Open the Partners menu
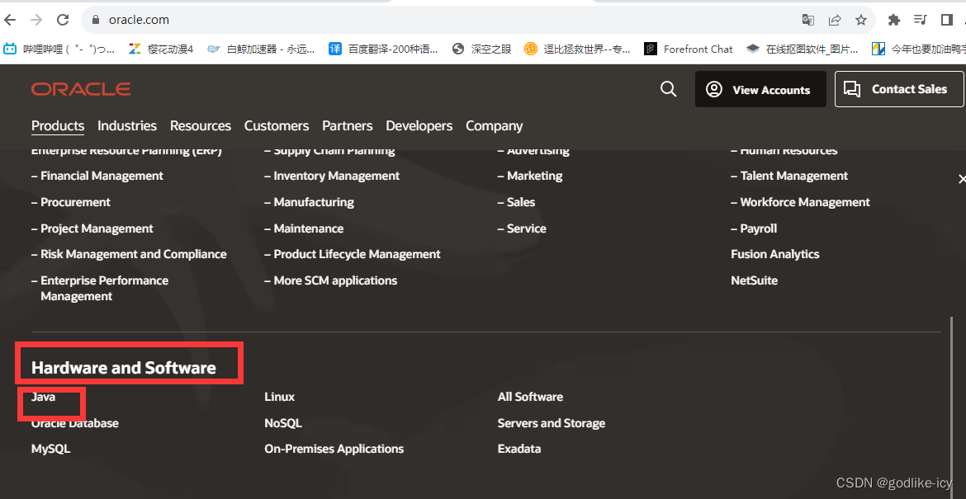Screen dimensions: 966x499 coord(348,126)
